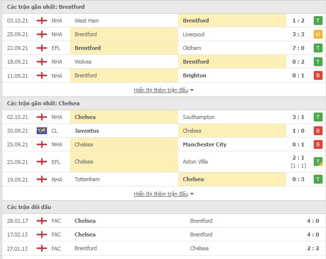This screenshot has width=326, height=259.
Task: Click dropdown arrow beside Brentford's show-more link
Action: 192,90
